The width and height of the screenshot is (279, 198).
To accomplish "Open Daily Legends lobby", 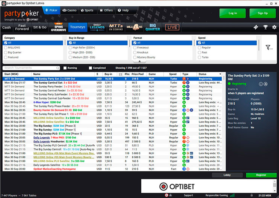I will click(97, 27).
